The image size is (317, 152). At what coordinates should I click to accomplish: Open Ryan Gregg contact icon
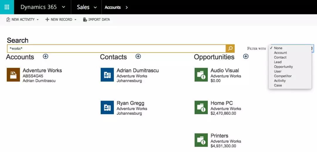pos(107,107)
